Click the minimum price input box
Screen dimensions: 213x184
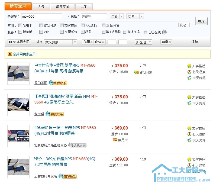[112, 42]
